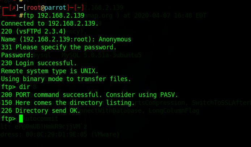The width and height of the screenshot is (251, 147).
Task: Click '150 Here comes the directory listing.'
Action: point(68,103)
